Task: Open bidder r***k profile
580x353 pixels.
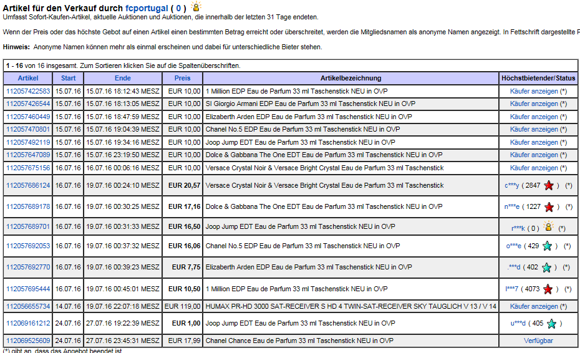Action: tap(518, 228)
